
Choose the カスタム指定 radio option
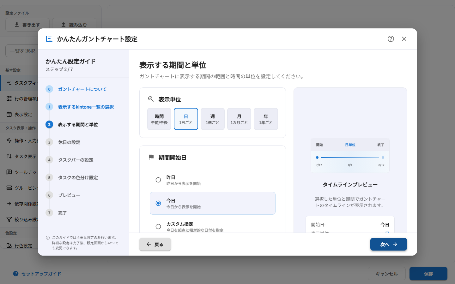point(158,227)
